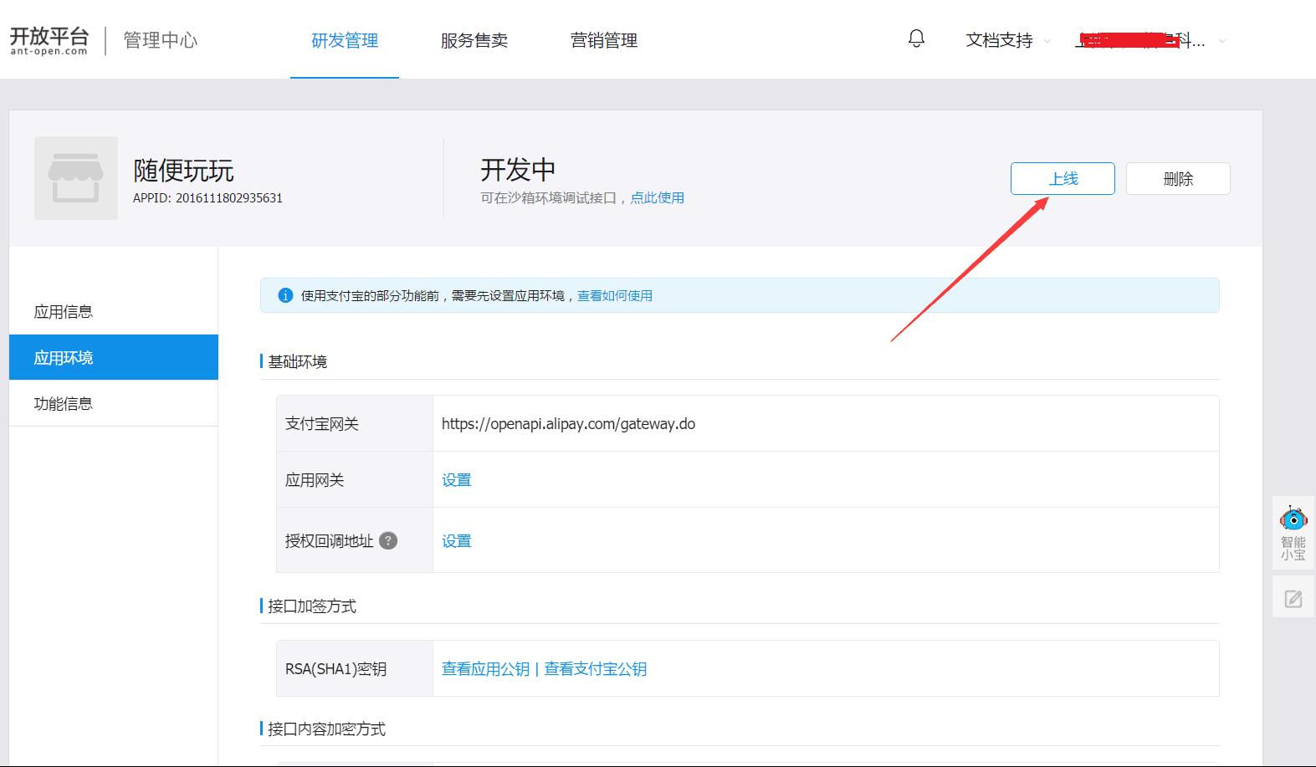Click the 开放平台 ant-open.com logo

[49, 40]
